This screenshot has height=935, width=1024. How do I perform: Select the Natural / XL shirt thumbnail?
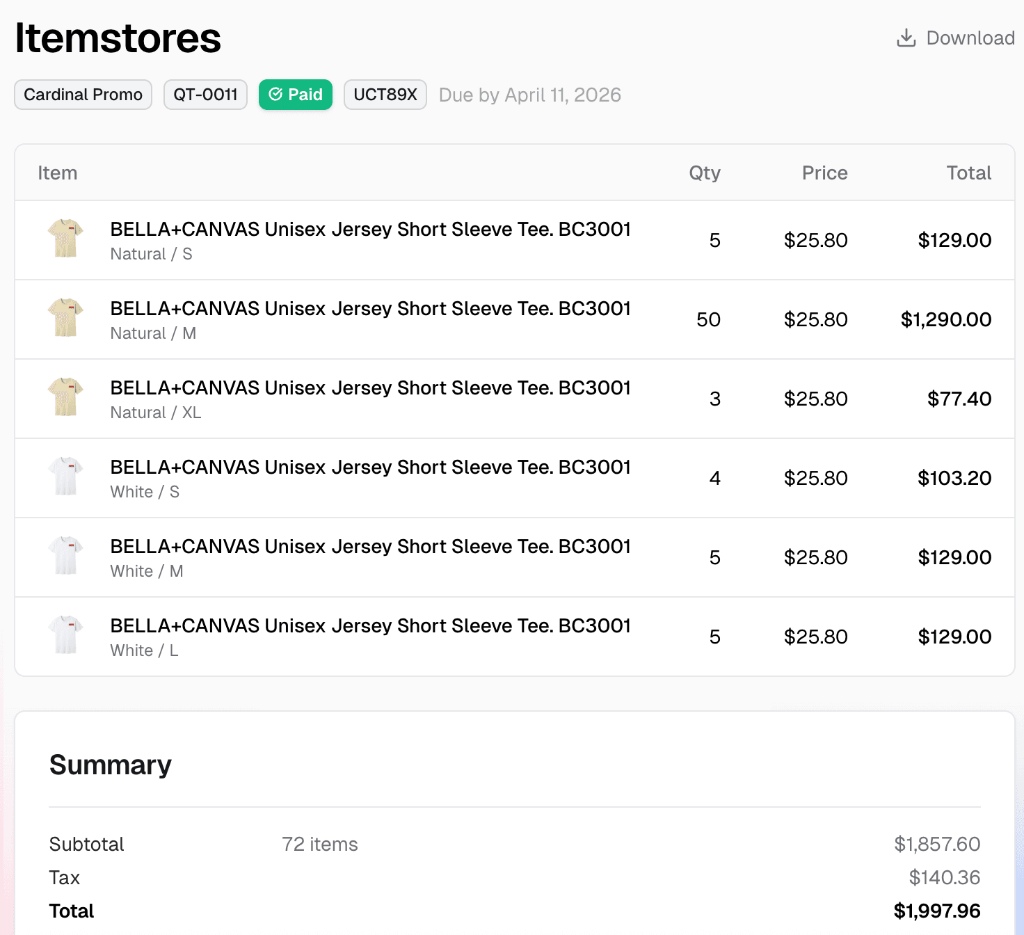(x=65, y=398)
